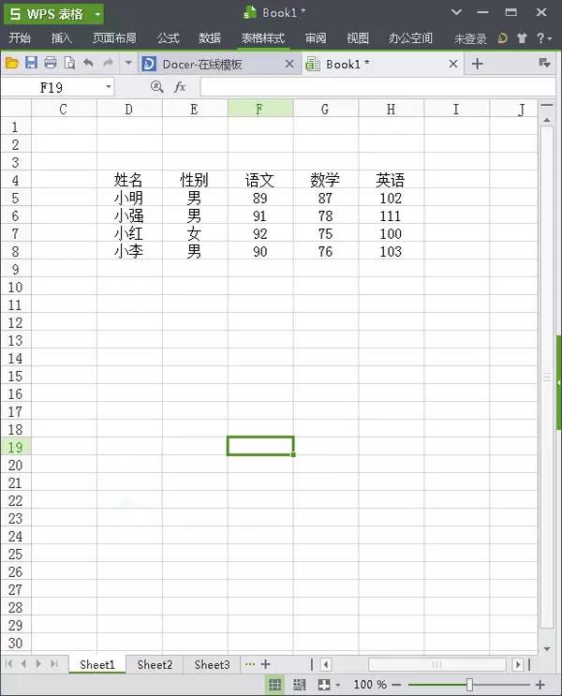Open the 办公空间 ribbon tab
This screenshot has width=562, height=696.
click(410, 38)
